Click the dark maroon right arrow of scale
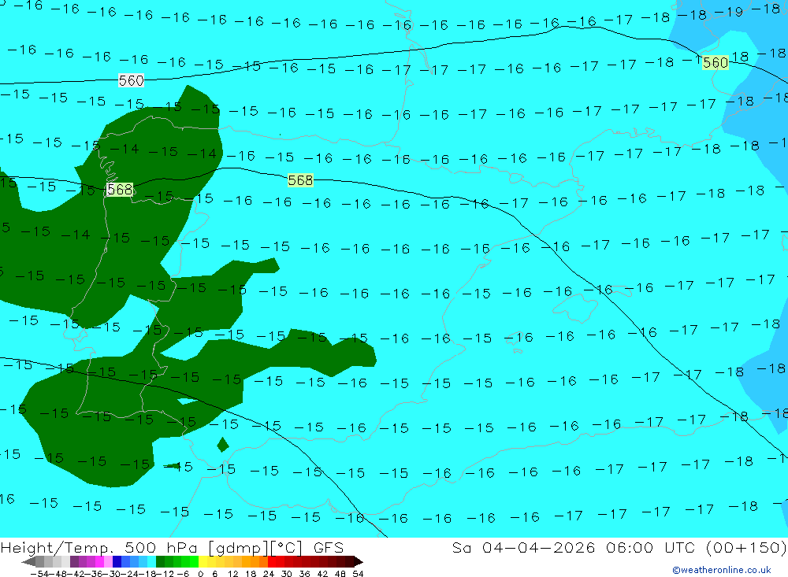Viewport: 788px width, 577px height. click(359, 562)
